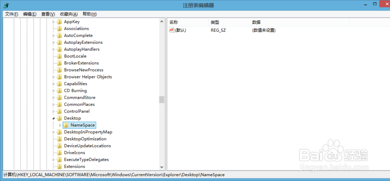This screenshot has width=390, height=181.
Task: Click the CD Burning folder icon
Action: [x=59, y=91]
